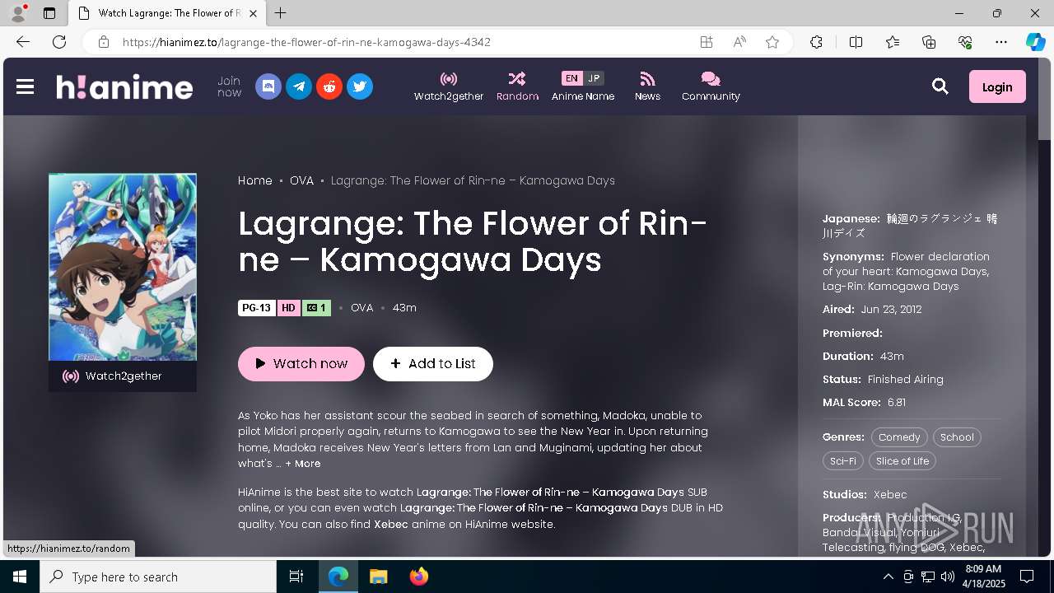Open the Discord join icon
1054x593 pixels.
[268, 86]
